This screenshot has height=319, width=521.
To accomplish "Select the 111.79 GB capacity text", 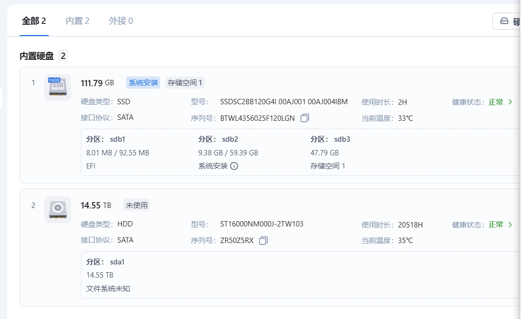I will pos(97,83).
